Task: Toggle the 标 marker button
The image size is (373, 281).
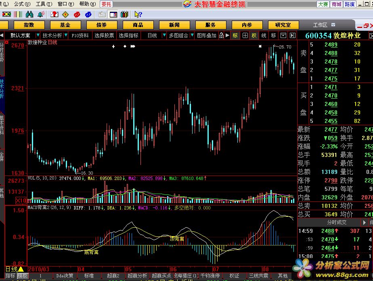Action: (235, 36)
